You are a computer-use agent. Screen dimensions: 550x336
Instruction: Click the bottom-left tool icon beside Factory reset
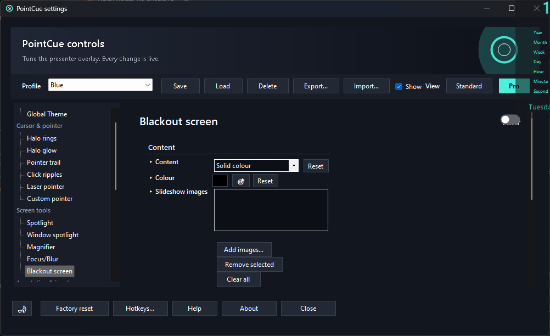click(22, 309)
